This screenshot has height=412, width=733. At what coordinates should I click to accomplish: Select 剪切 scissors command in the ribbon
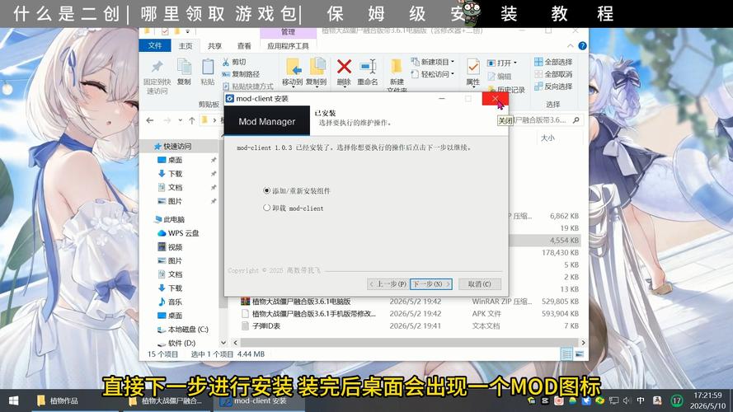(x=234, y=62)
